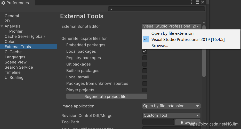Screen dimensions: 241x129
Task: Click Regenerate project files button
Action: tap(107, 97)
